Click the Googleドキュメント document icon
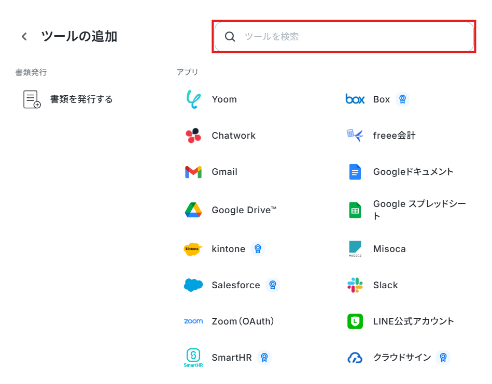This screenshot has height=384, width=492. tap(355, 172)
